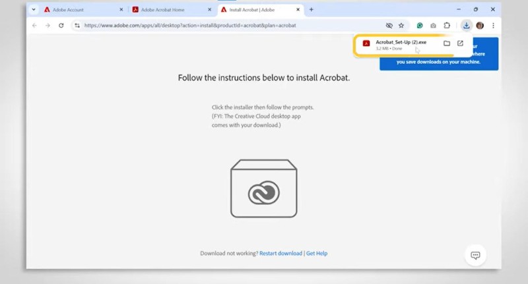The width and height of the screenshot is (528, 284).
Task: Click the Restart download link
Action: click(x=281, y=254)
